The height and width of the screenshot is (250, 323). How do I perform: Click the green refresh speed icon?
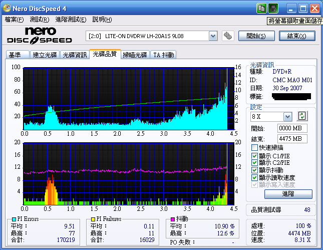coord(302,116)
